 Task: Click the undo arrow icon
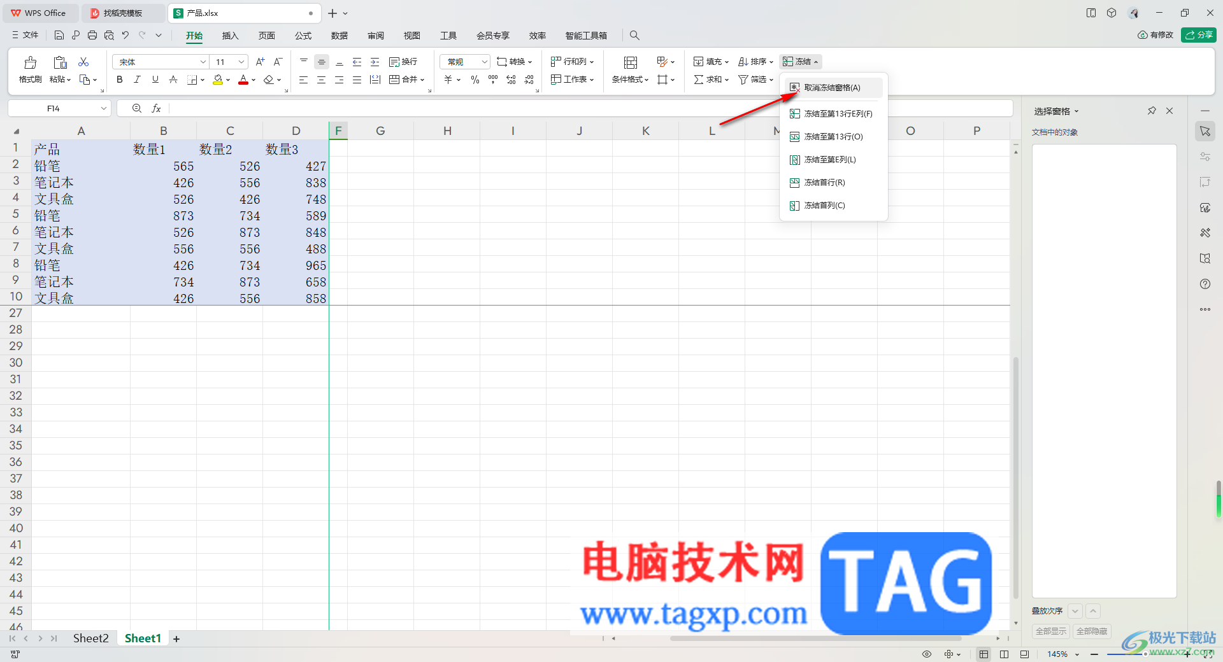pos(125,35)
